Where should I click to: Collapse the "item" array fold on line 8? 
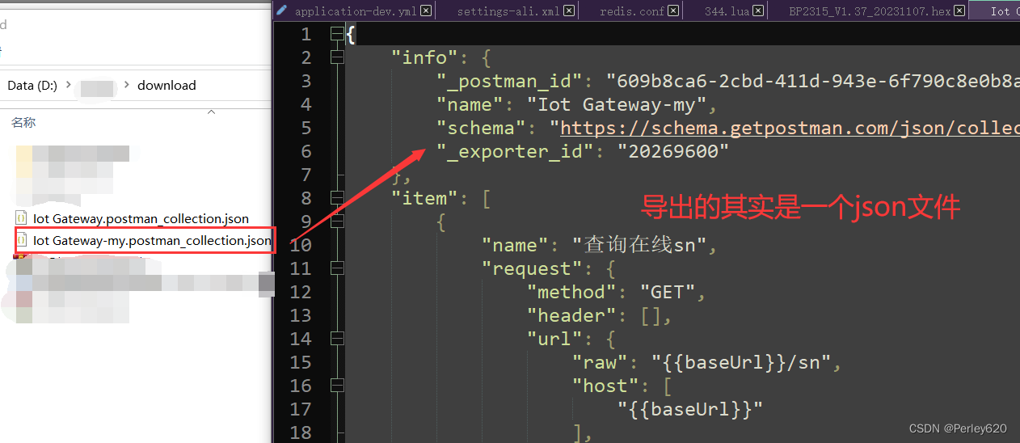(x=337, y=198)
